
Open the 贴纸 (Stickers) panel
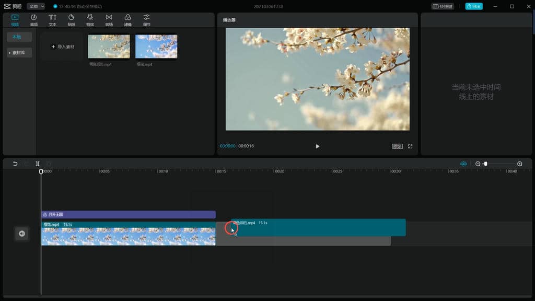pyautogui.click(x=71, y=20)
